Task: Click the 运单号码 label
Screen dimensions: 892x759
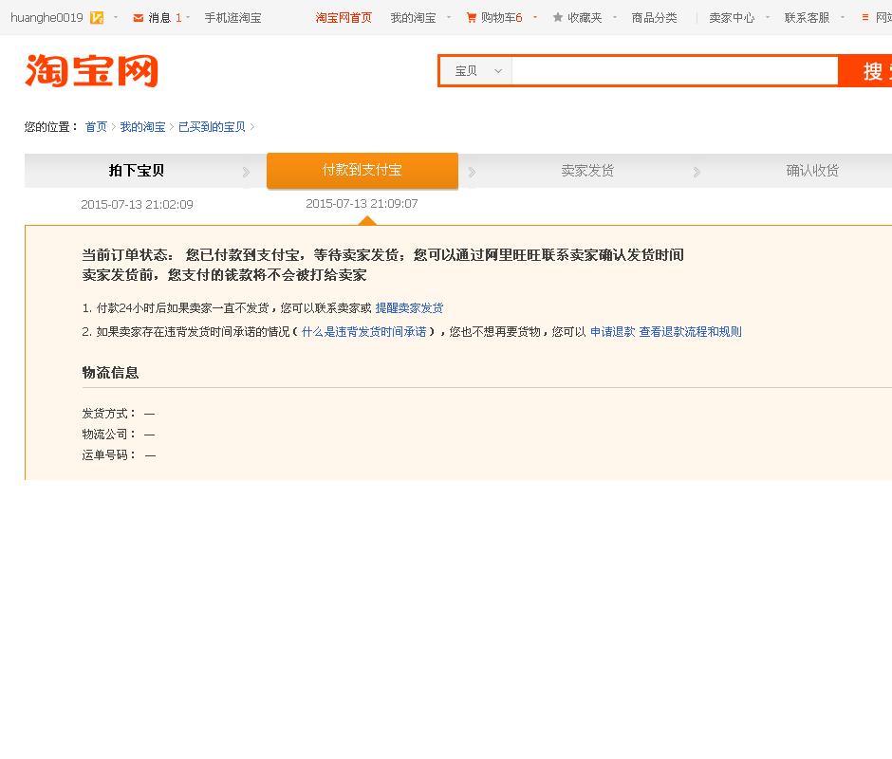Action: pos(109,454)
